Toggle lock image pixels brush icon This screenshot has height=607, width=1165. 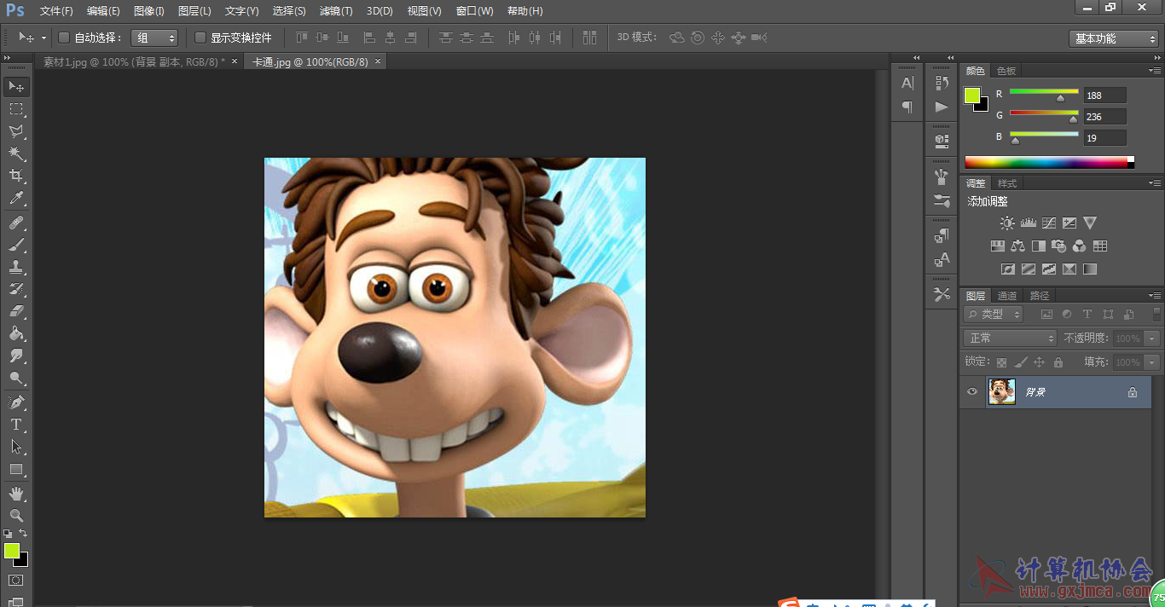1020,362
